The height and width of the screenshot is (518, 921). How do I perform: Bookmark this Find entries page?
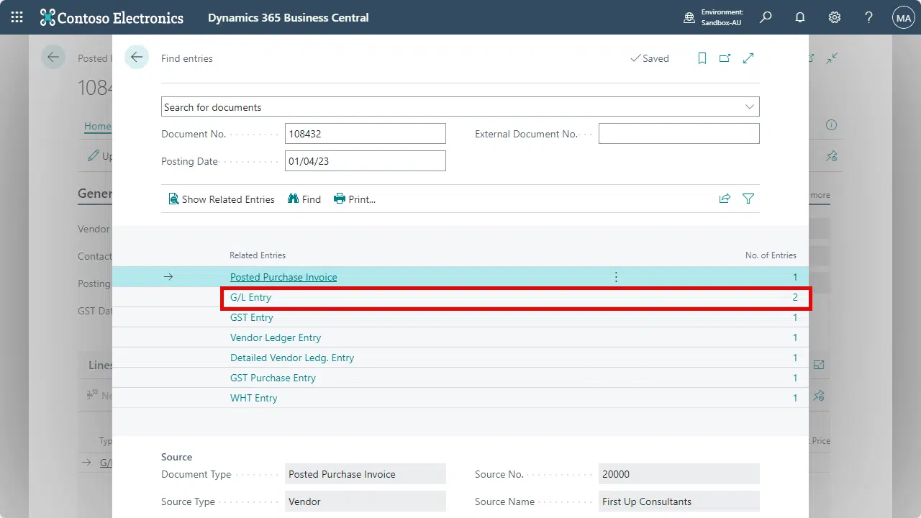(702, 58)
